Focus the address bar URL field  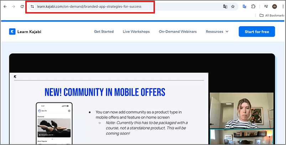(125, 6)
